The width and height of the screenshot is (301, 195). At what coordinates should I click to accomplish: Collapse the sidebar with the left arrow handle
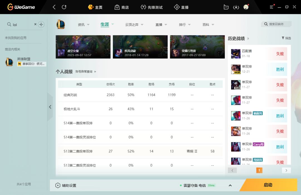click(x=50, y=107)
